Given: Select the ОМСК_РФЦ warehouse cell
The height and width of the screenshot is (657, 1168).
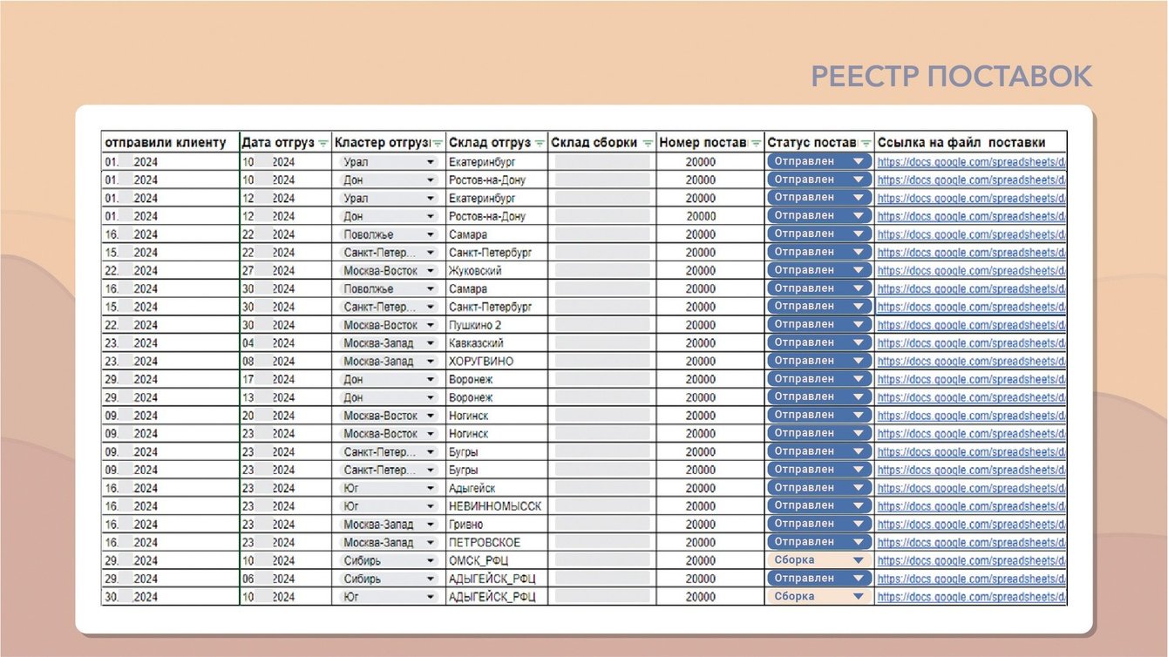Looking at the screenshot, I should tap(497, 561).
